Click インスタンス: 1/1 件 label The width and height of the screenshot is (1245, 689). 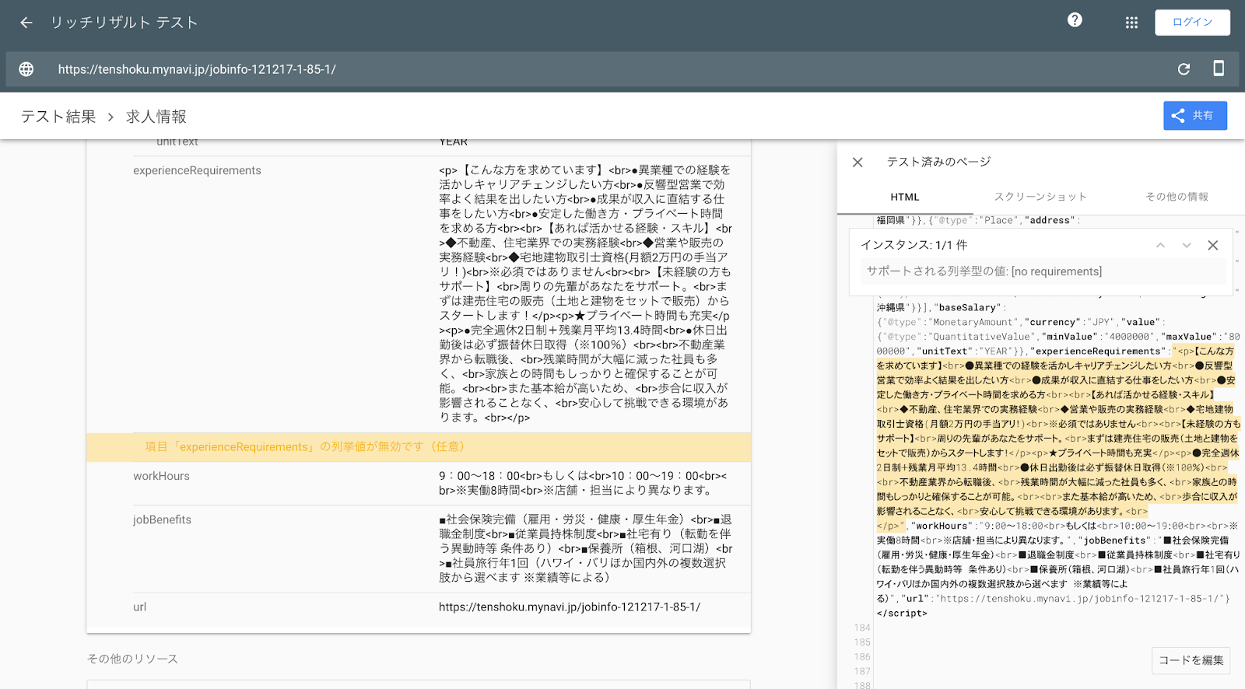(x=914, y=245)
